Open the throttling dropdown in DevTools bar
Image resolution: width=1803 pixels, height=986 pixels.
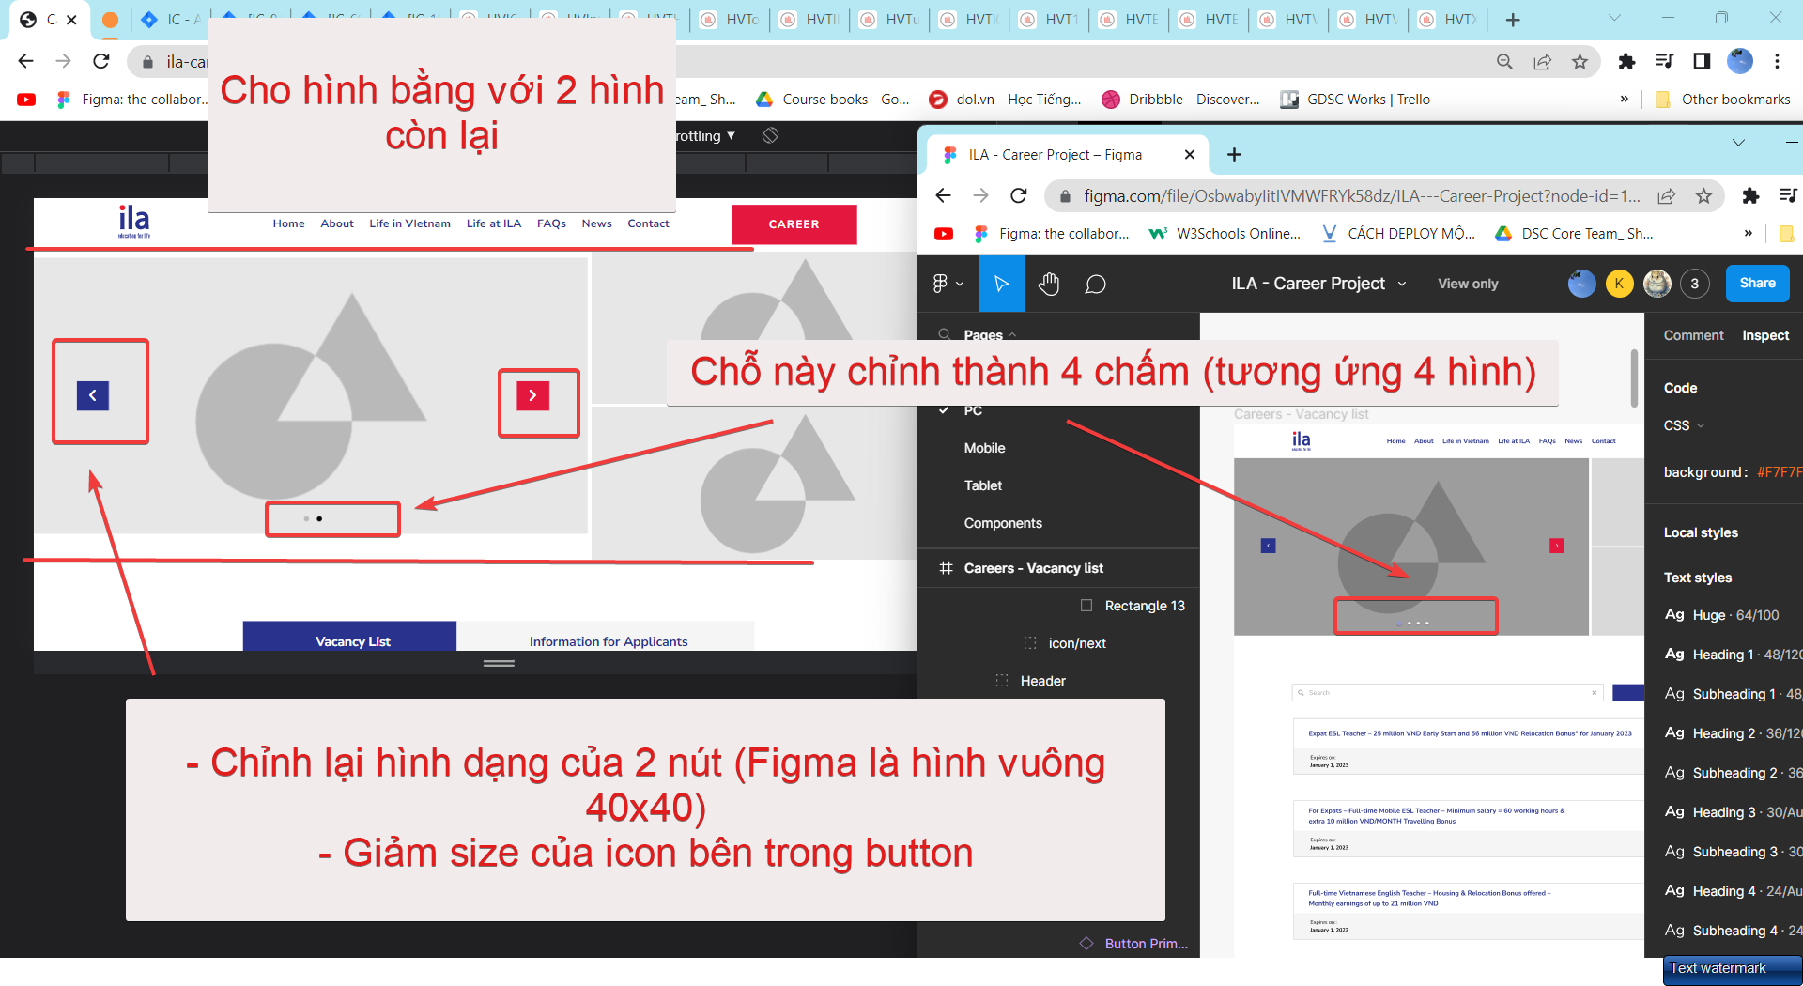(705, 135)
